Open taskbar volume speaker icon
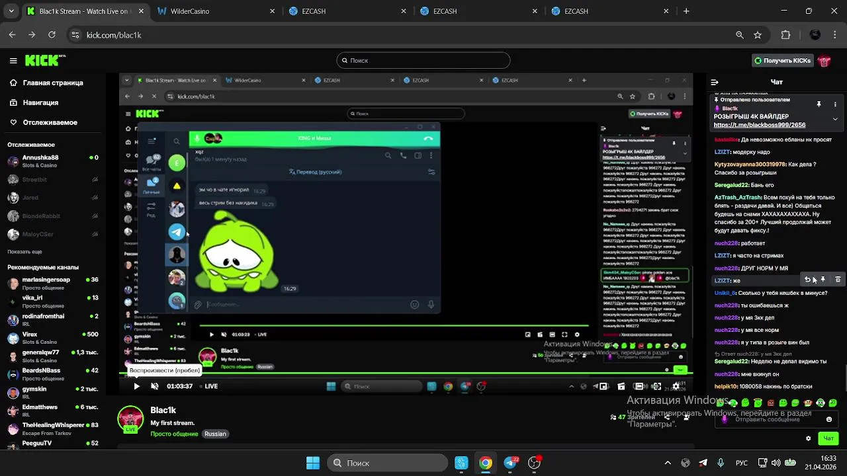The width and height of the screenshot is (847, 476). point(775,463)
